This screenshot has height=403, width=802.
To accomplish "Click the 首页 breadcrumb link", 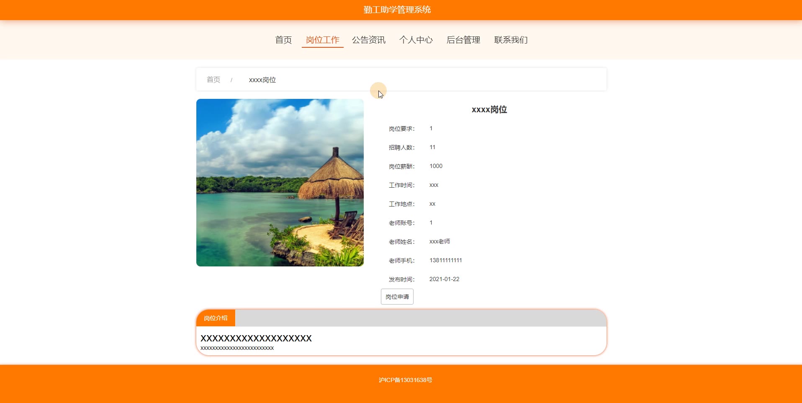I will pyautogui.click(x=213, y=80).
